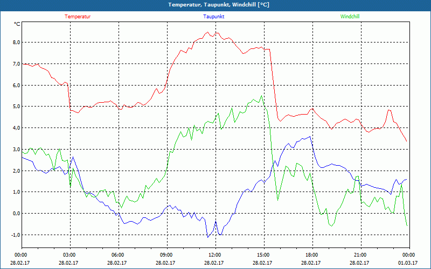The width and height of the screenshot is (431, 269).
Task: Click the green Windchill legend label
Action: [x=350, y=17]
